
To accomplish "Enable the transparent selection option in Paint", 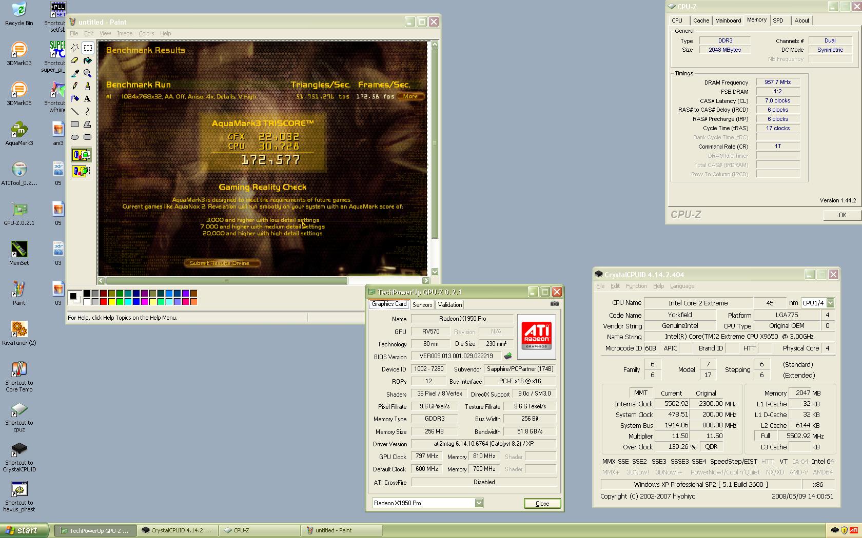I will coord(81,171).
